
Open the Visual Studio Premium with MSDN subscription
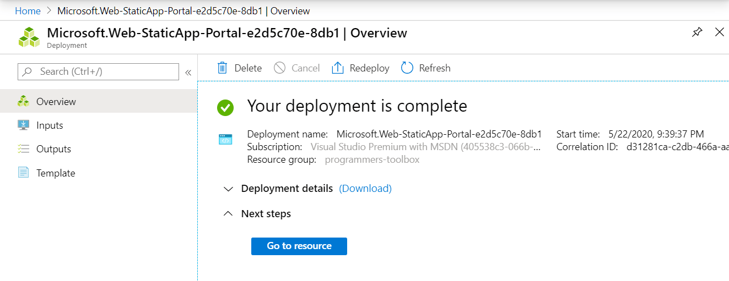pos(426,147)
